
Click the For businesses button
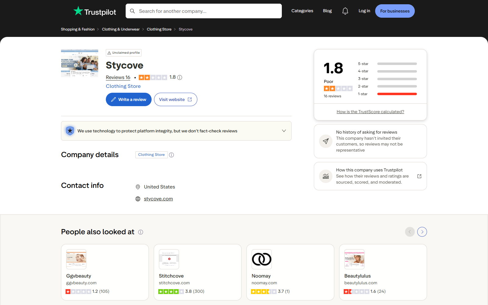395,11
